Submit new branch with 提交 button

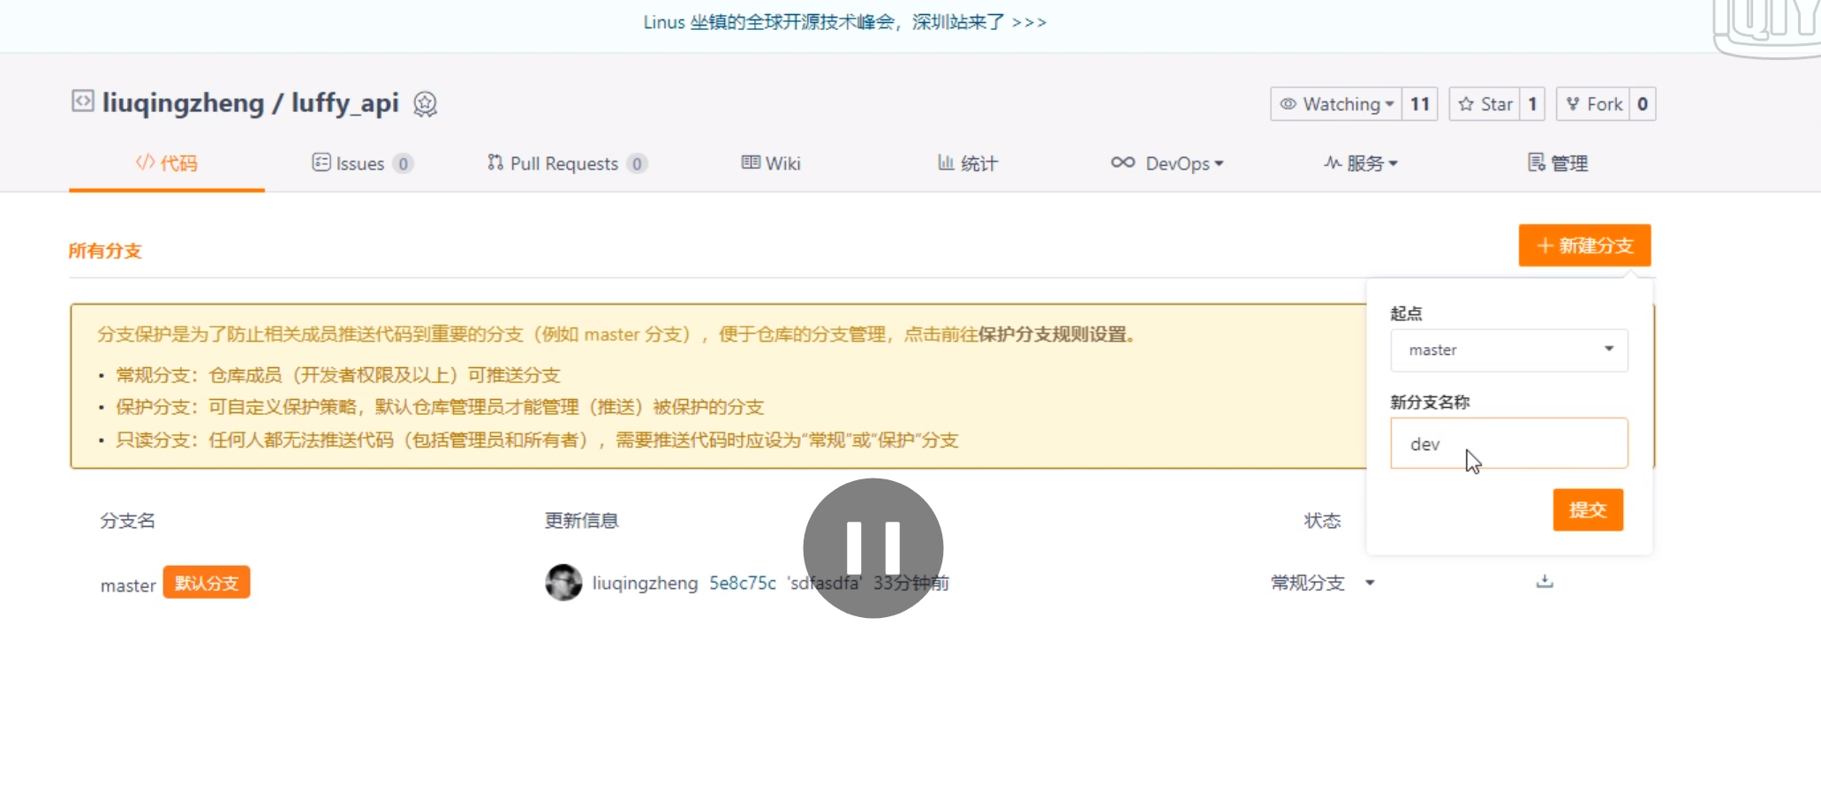pyautogui.click(x=1588, y=509)
